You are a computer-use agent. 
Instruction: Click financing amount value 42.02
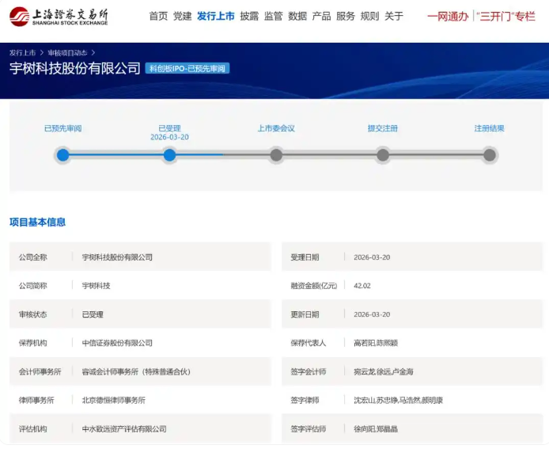362,286
